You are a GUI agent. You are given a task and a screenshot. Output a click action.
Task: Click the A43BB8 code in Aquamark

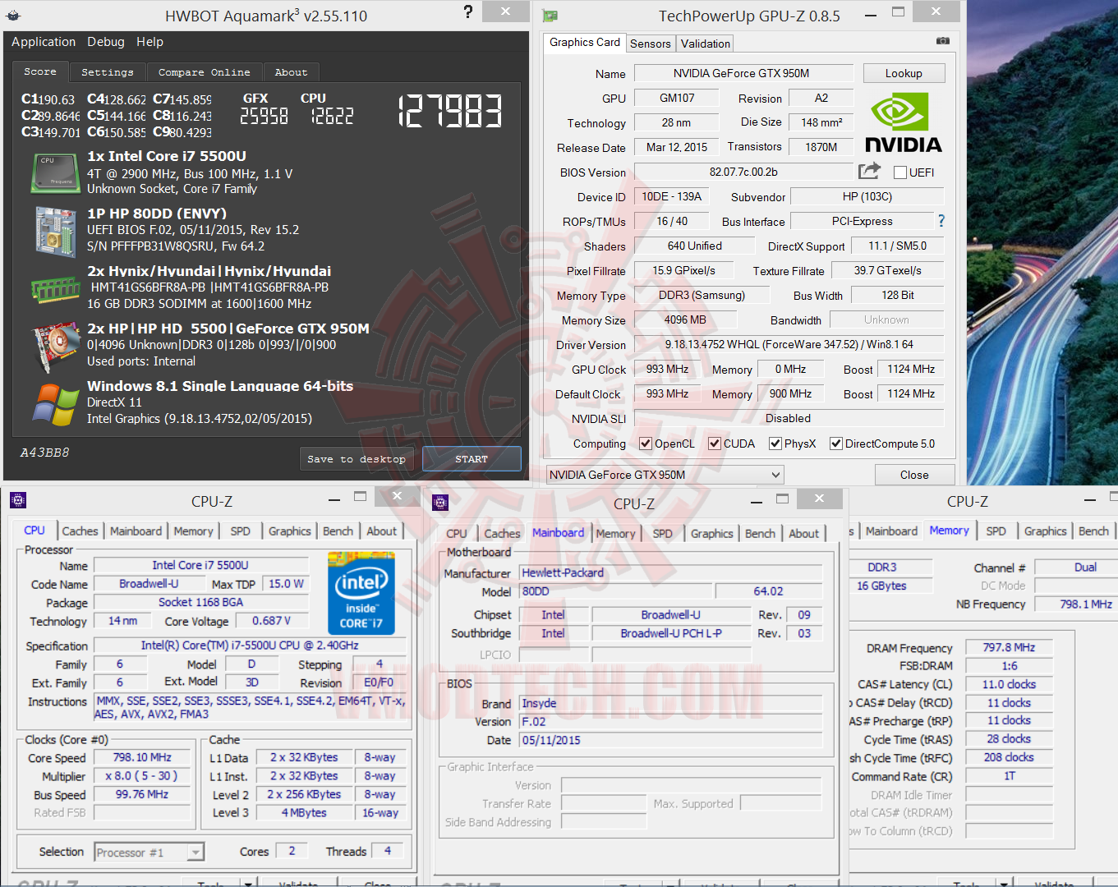44,453
